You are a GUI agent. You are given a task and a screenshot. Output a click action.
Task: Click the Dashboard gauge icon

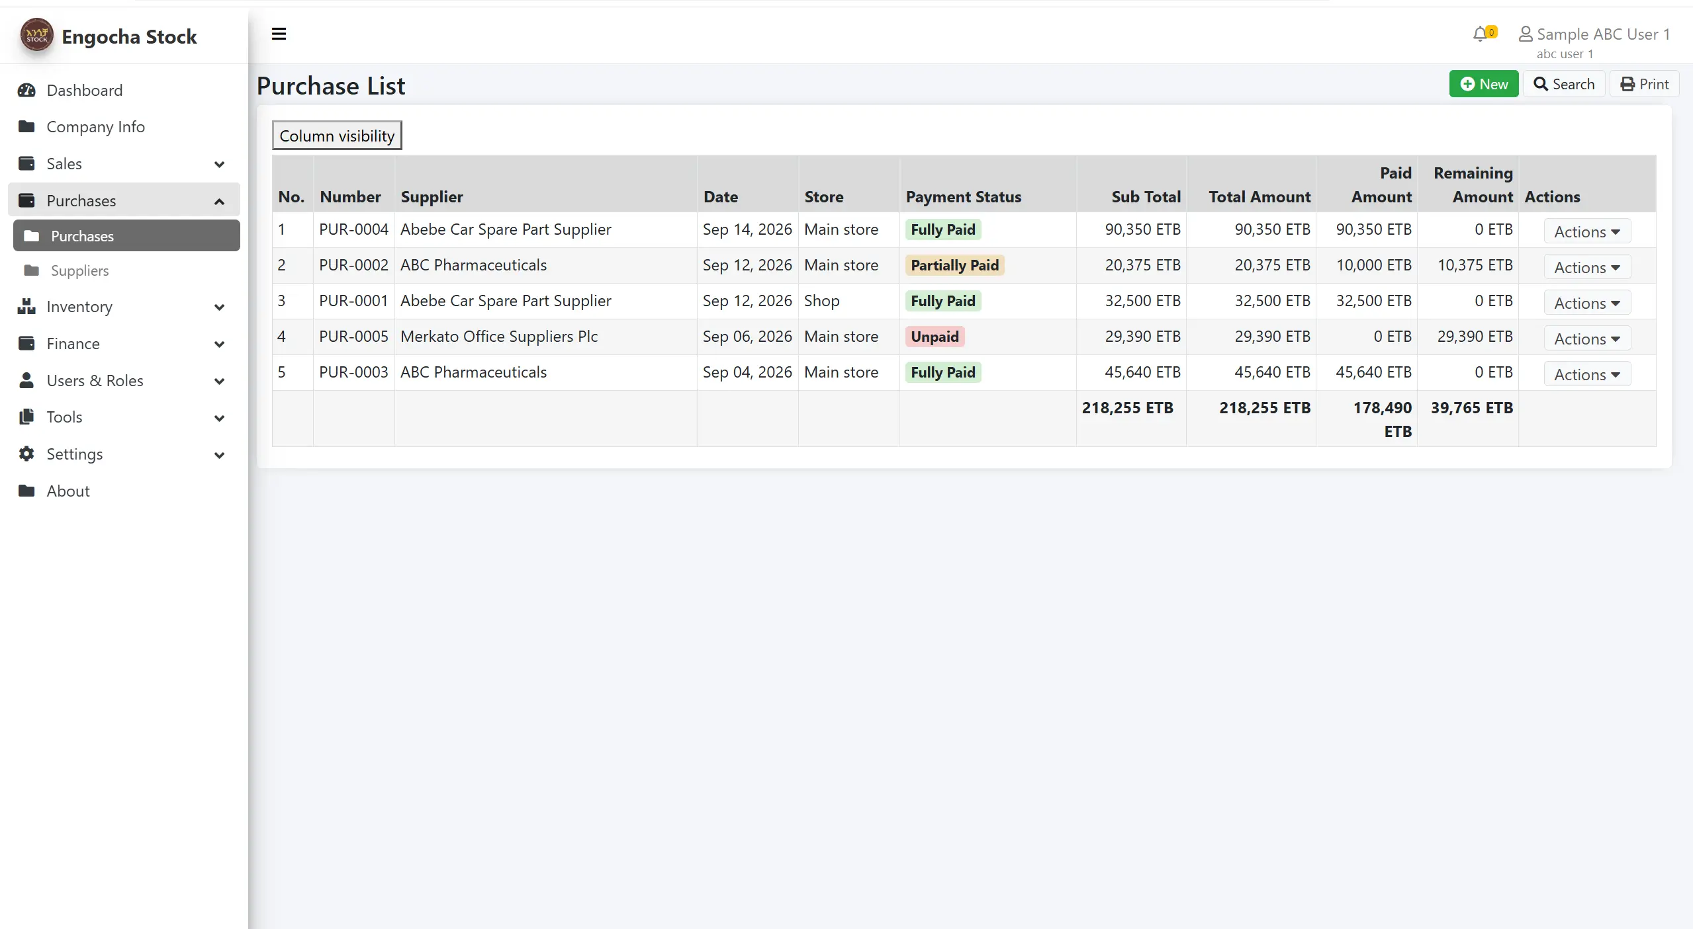coord(26,90)
